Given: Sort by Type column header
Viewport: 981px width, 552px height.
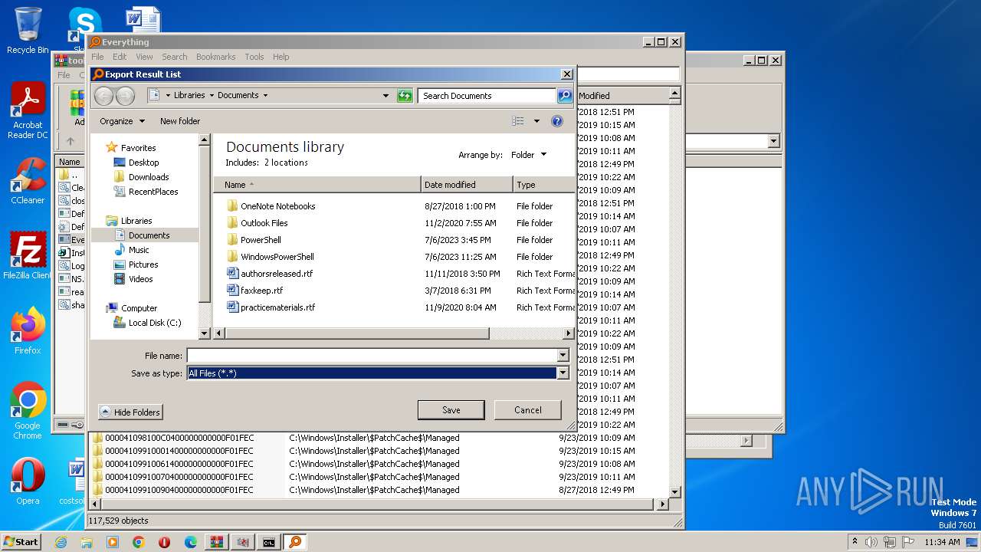Looking at the screenshot, I should point(543,185).
